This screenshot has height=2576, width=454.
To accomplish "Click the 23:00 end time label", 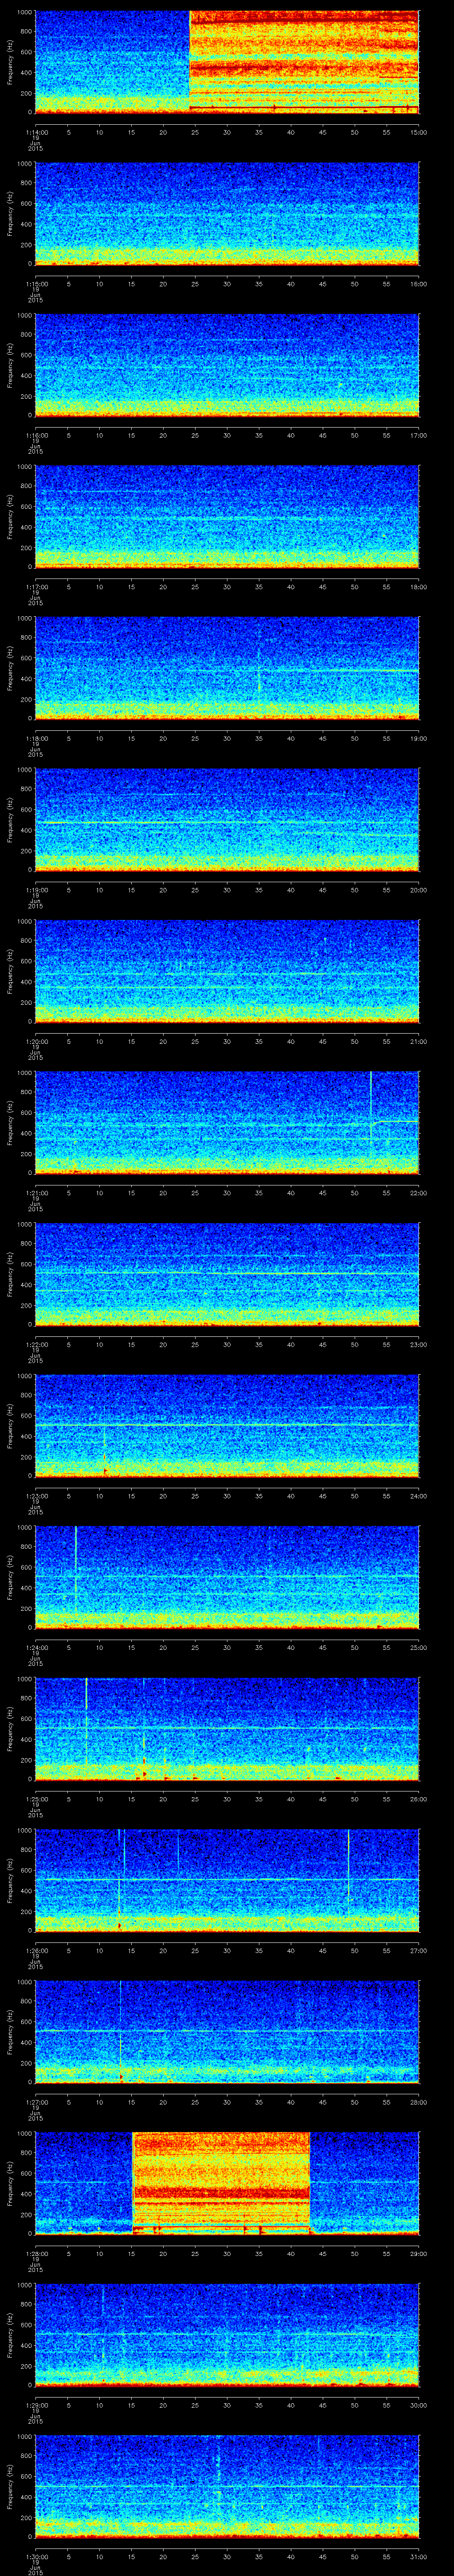I will click(418, 1345).
